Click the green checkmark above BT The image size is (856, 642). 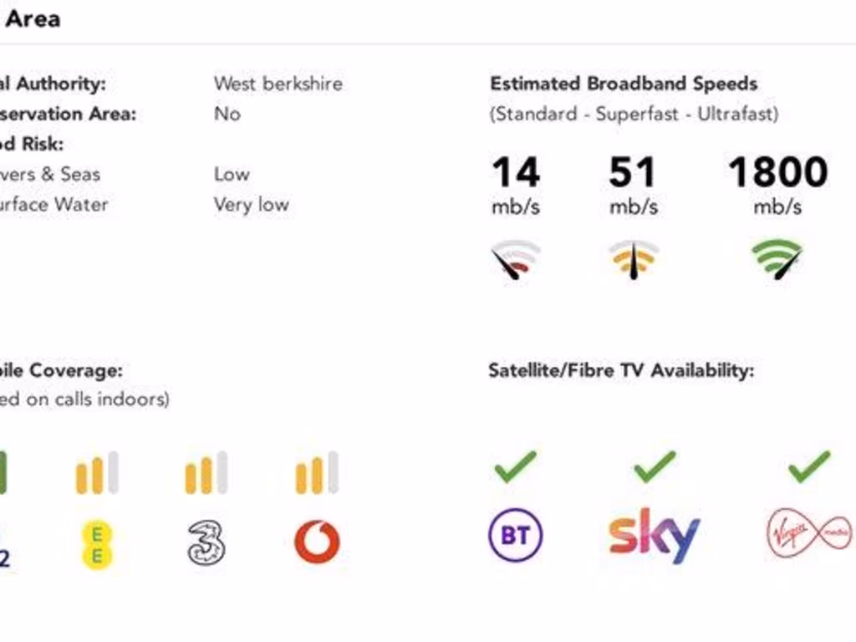click(515, 466)
